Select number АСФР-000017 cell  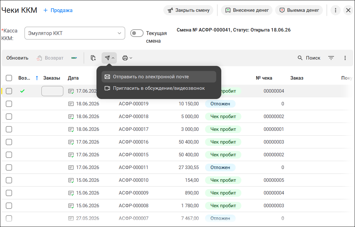(x=134, y=129)
